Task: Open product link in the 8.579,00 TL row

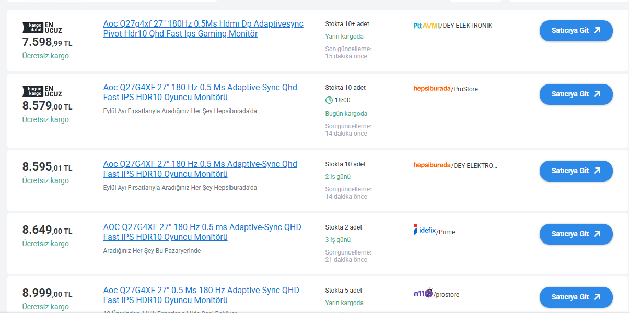Action: [200, 92]
